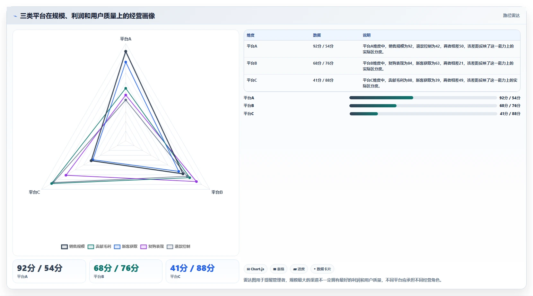Click 41分 / 88分 value right of progress bar

click(x=510, y=114)
